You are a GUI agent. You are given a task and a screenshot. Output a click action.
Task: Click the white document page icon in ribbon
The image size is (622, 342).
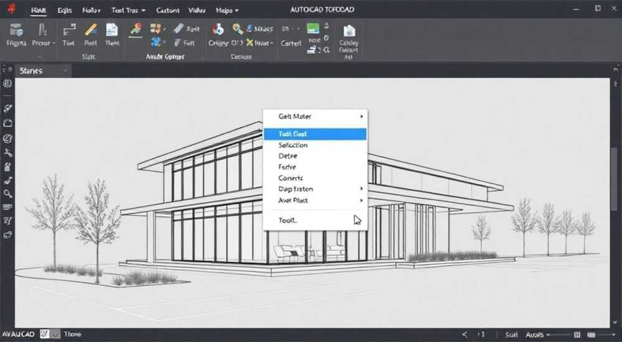112,30
